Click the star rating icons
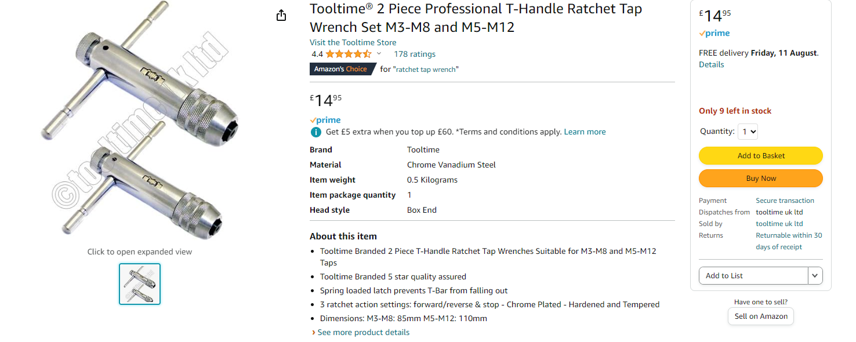This screenshot has width=856, height=342. point(348,54)
